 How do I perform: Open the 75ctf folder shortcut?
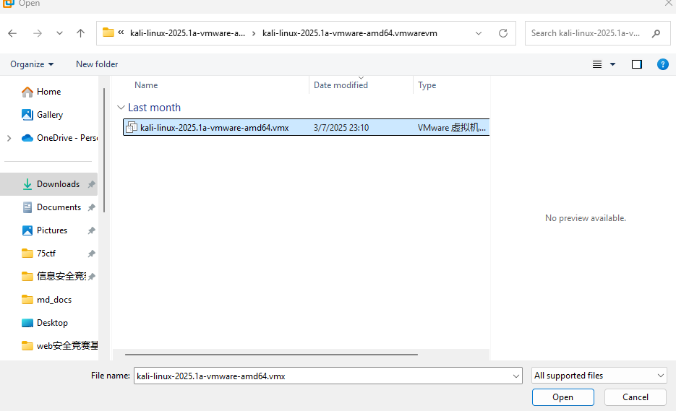pos(46,254)
